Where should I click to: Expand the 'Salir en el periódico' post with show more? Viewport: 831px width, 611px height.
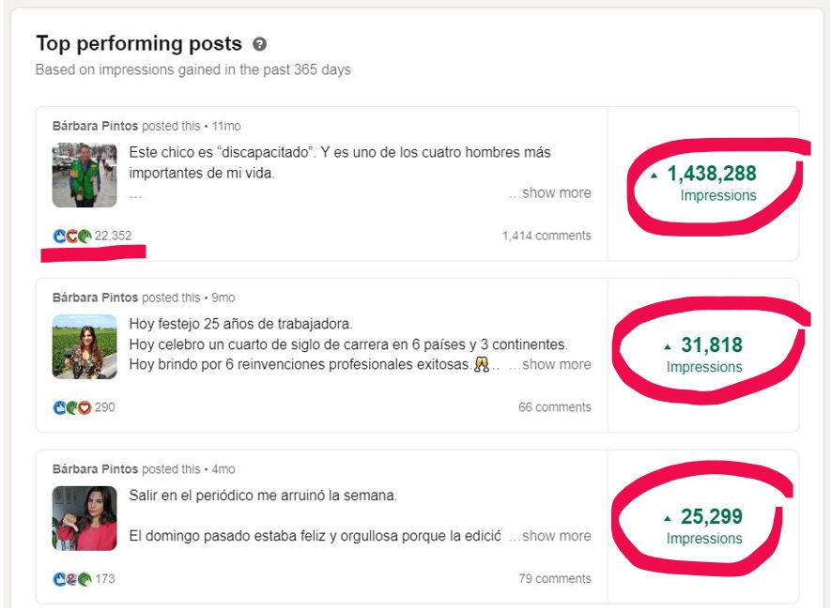pos(549,536)
